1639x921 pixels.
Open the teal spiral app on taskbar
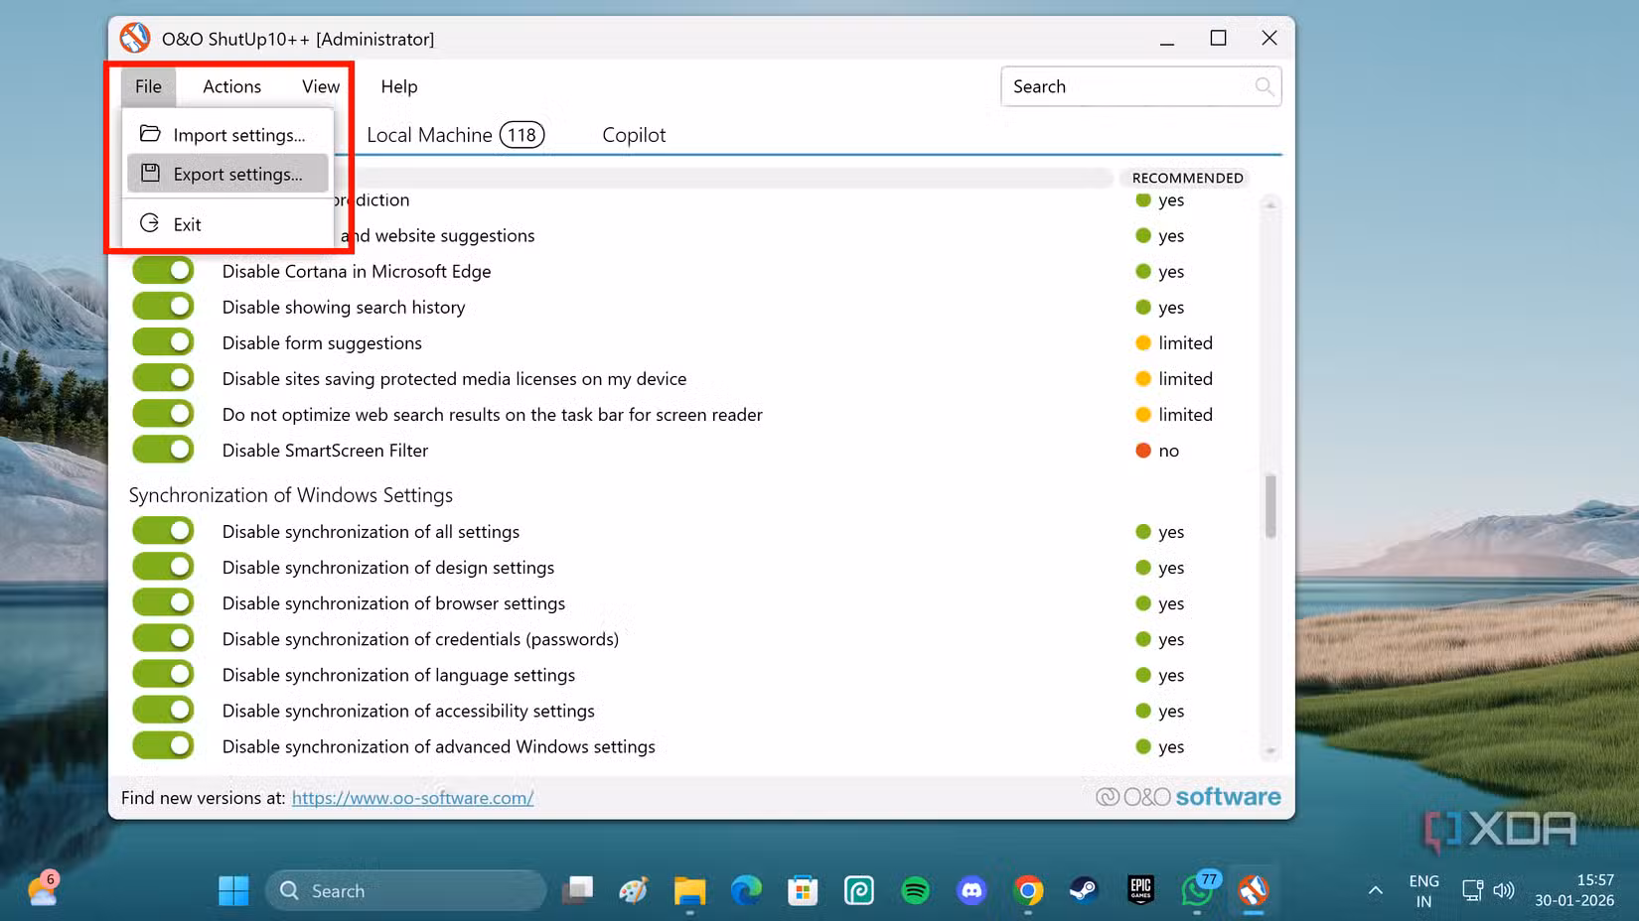[859, 890]
